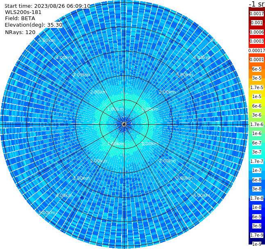Click the 0.00017 colorbar value
265x249 pixels.
click(257, 50)
